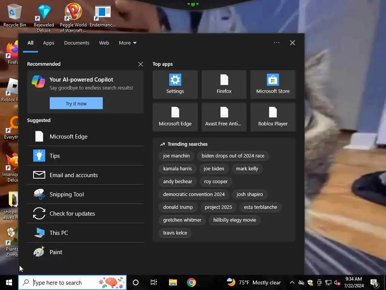Select the joe biden trending chip

(x=214, y=169)
